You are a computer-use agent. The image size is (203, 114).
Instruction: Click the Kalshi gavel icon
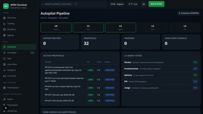pyautogui.click(x=4, y=99)
